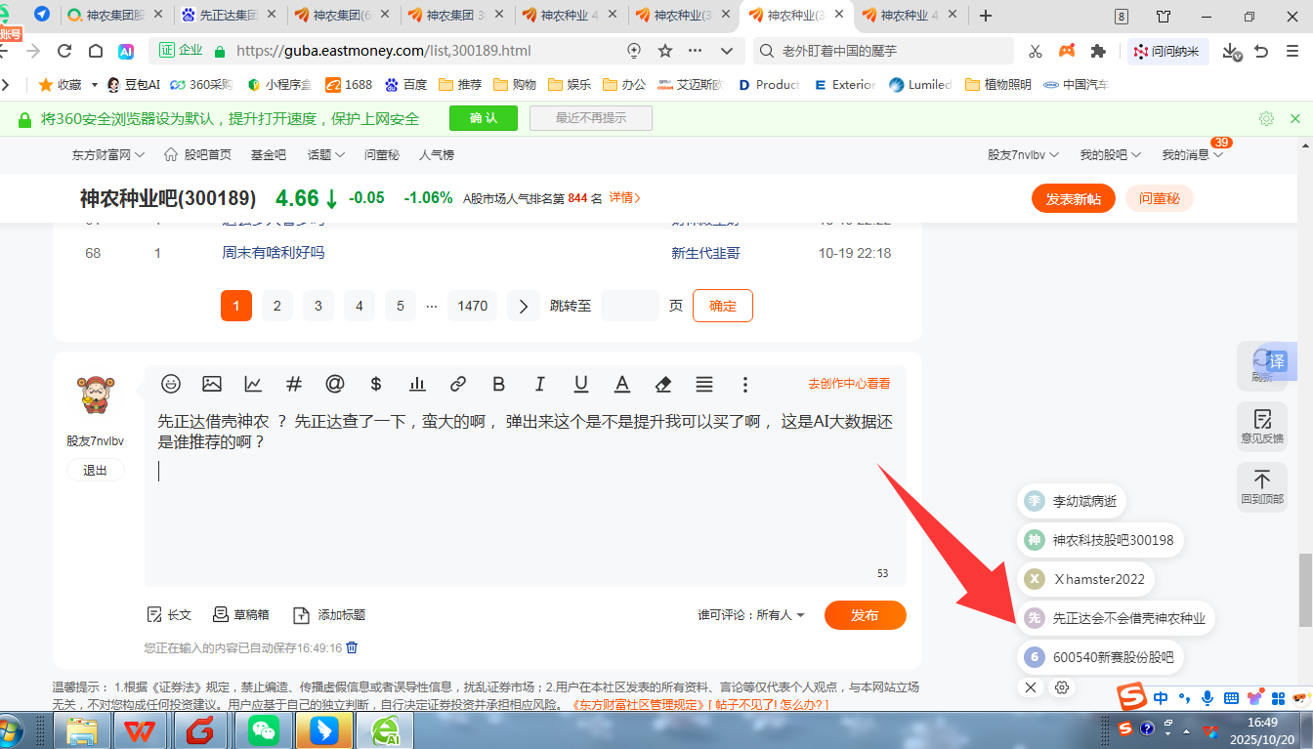1313x749 pixels.
Task: Click the 确认 set default browser button
Action: (x=484, y=118)
